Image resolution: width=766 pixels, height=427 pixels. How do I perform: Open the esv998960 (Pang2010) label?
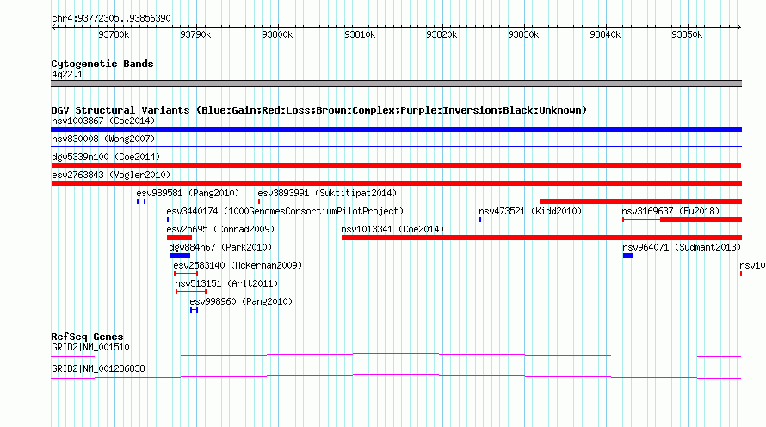(x=241, y=301)
